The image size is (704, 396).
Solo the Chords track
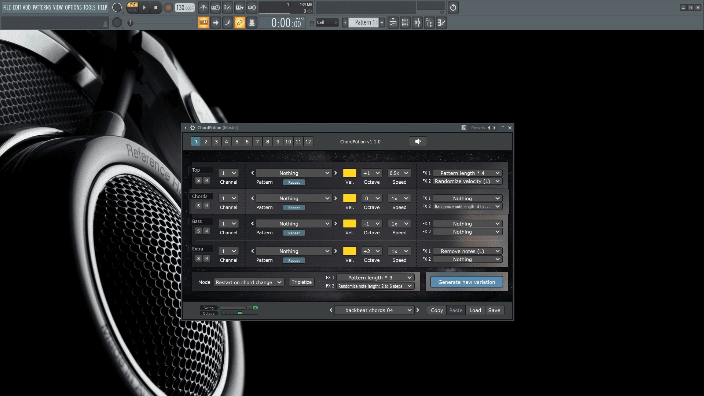click(198, 206)
